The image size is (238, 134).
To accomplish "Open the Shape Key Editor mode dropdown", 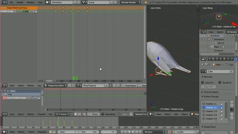I will pyautogui.click(x=55, y=86).
